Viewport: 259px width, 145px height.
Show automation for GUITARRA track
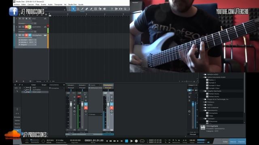tap(45, 27)
